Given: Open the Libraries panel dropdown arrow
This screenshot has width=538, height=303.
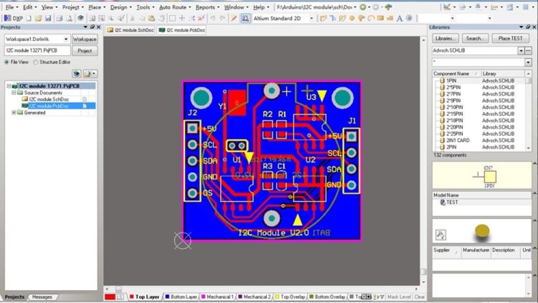Looking at the screenshot, I should pyautogui.click(x=521, y=27).
